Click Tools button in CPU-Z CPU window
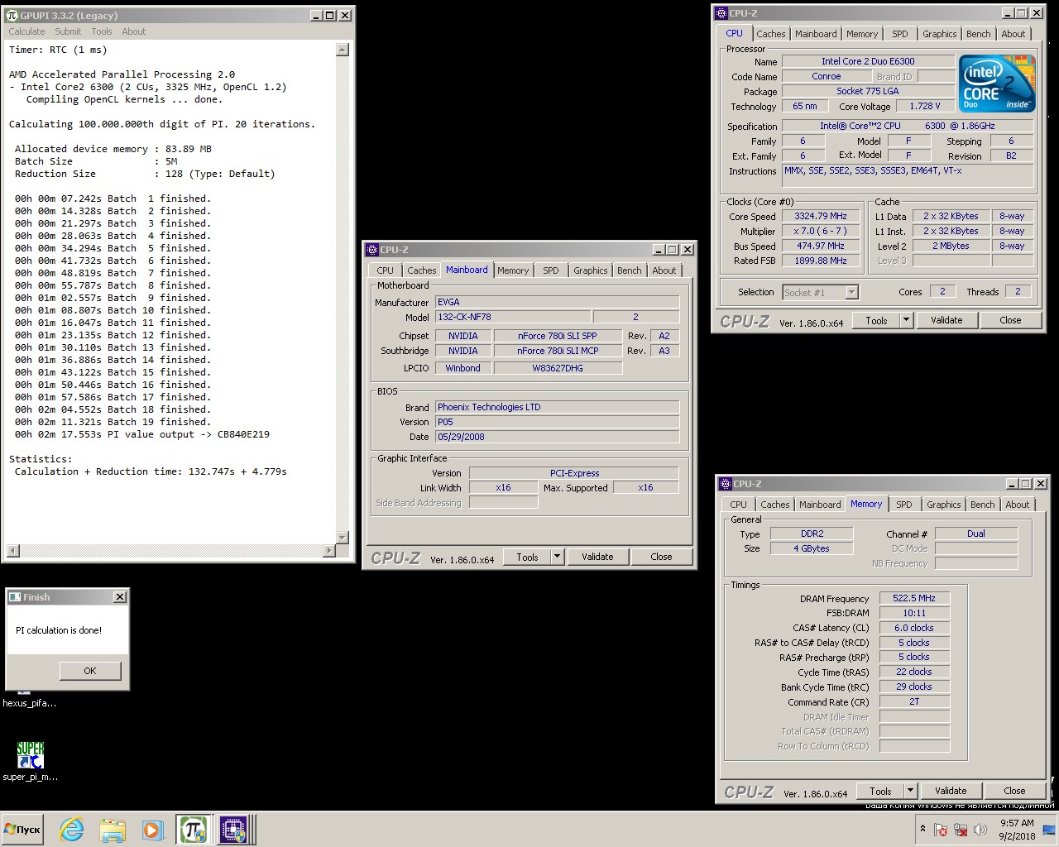Viewport: 1059px width, 847px height. [876, 320]
